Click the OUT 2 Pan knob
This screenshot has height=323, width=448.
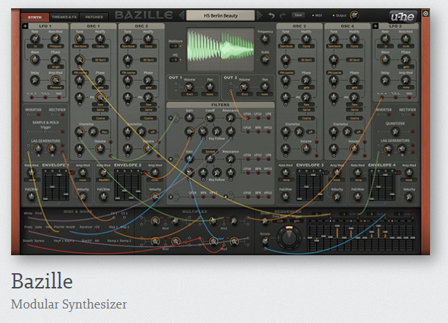pos(265,87)
